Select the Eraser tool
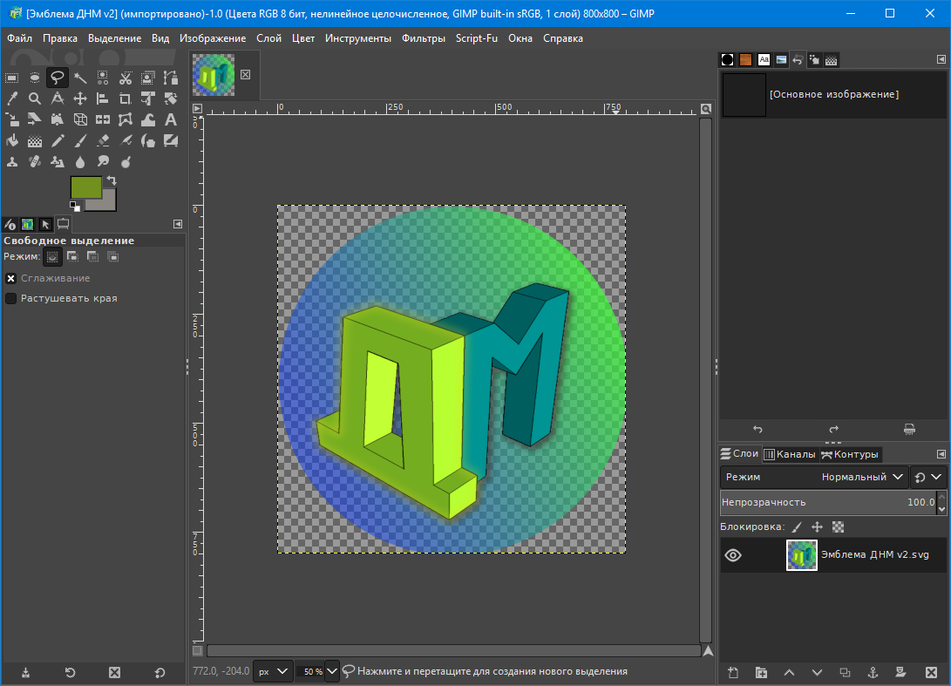This screenshot has width=951, height=686. point(103,141)
